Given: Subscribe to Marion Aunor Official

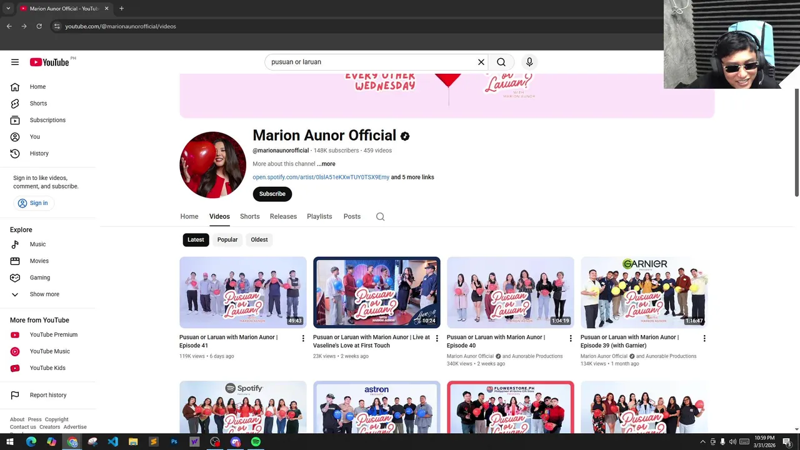Looking at the screenshot, I should coord(272,194).
